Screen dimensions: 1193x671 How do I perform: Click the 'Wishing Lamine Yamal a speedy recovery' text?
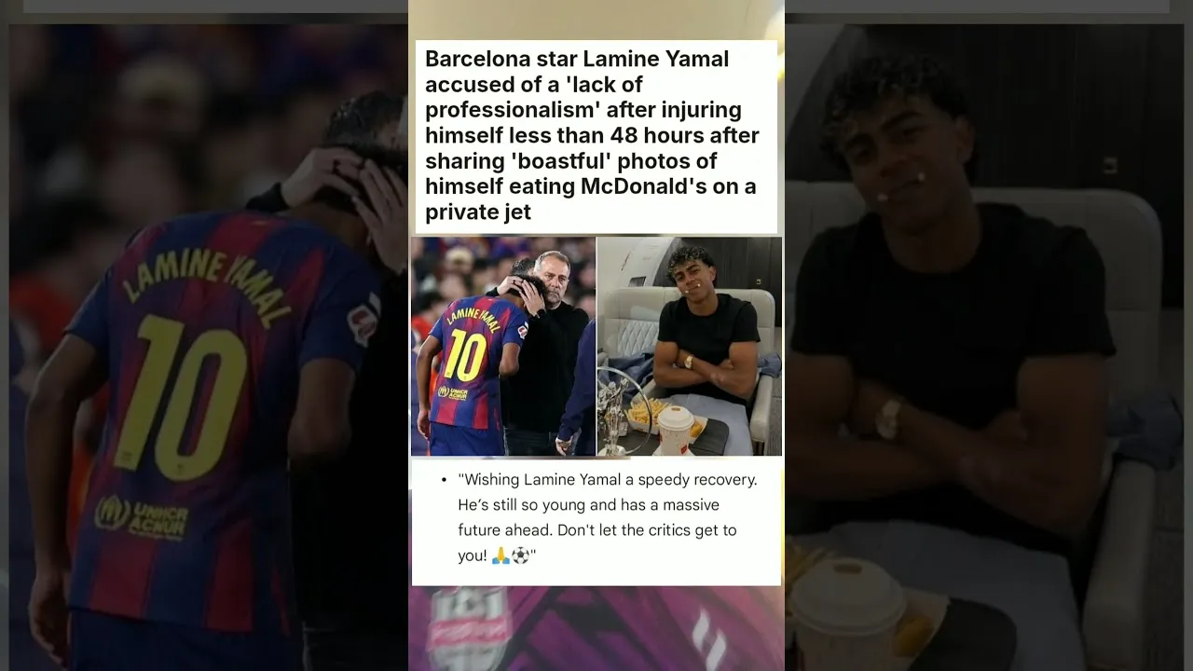608,480
